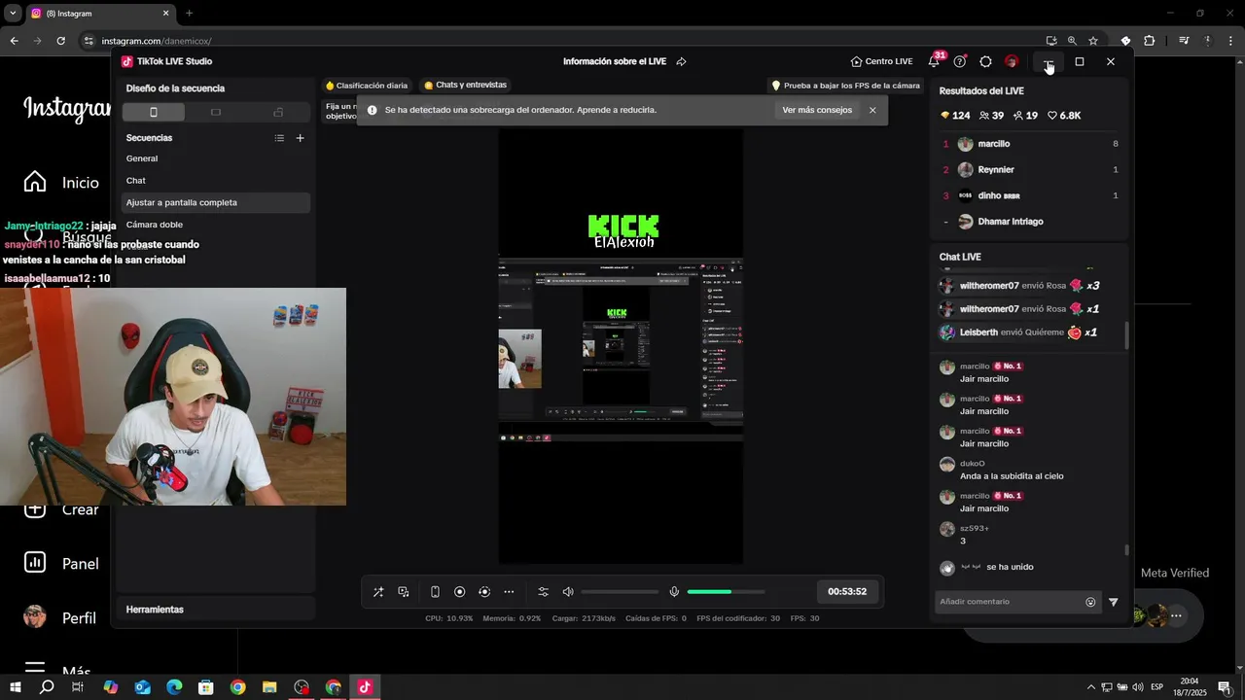Click the 00:53:52 live timer button

pyautogui.click(x=847, y=591)
